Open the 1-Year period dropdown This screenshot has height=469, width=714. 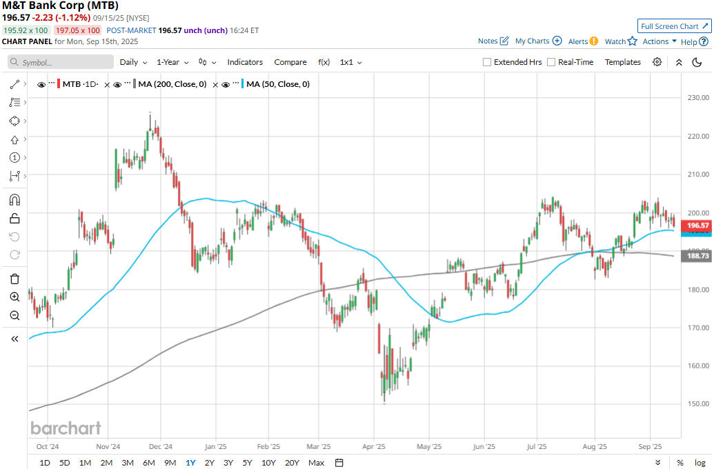172,62
